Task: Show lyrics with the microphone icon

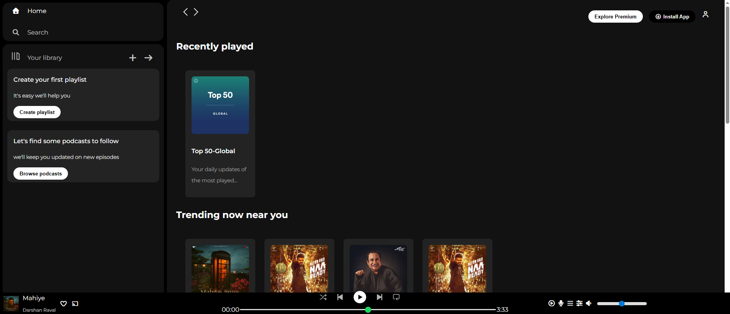Action: pos(561,303)
